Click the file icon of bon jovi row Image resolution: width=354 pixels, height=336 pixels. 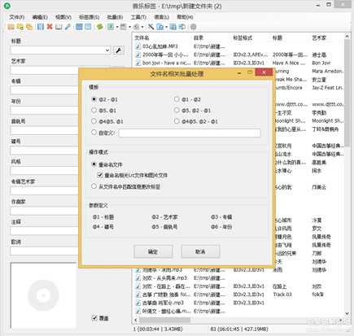point(138,63)
